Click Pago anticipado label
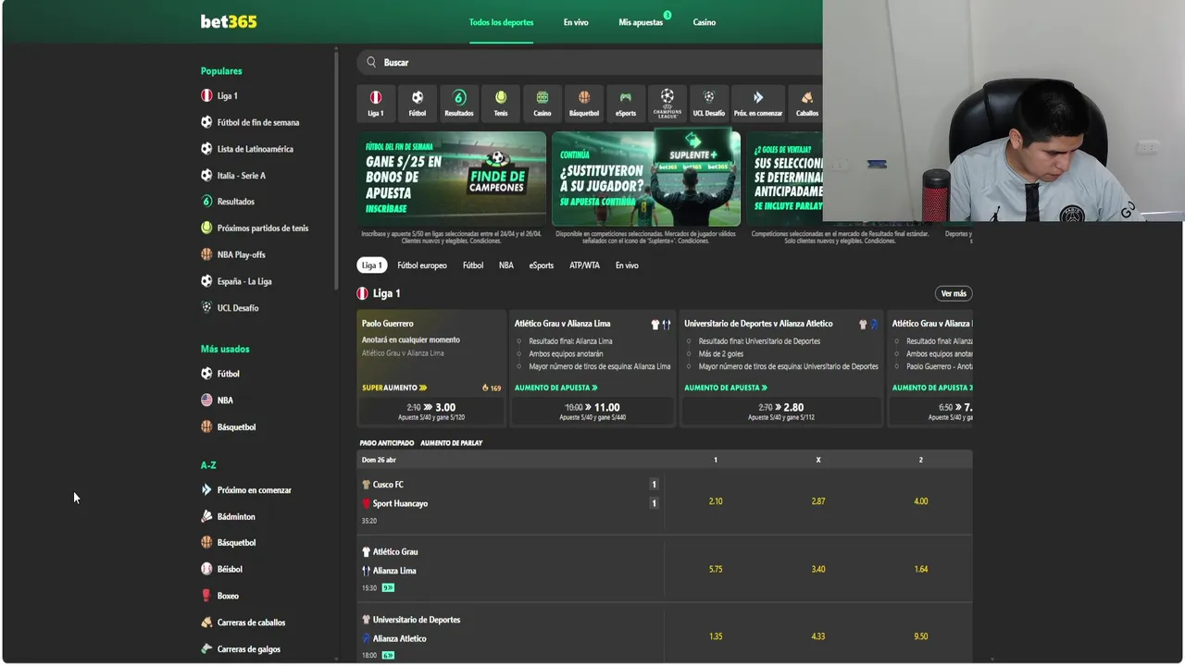 387,443
